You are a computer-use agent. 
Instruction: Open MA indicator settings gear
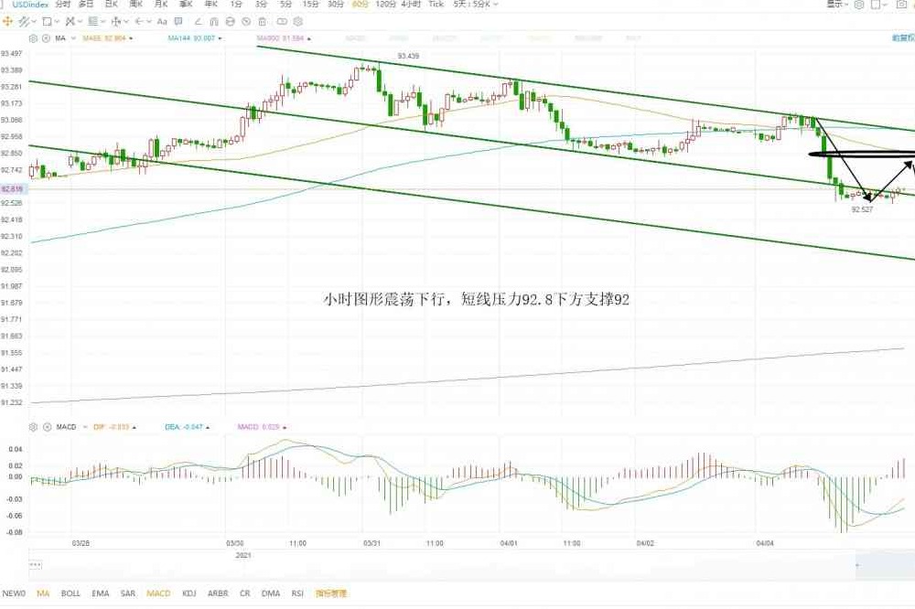34,38
